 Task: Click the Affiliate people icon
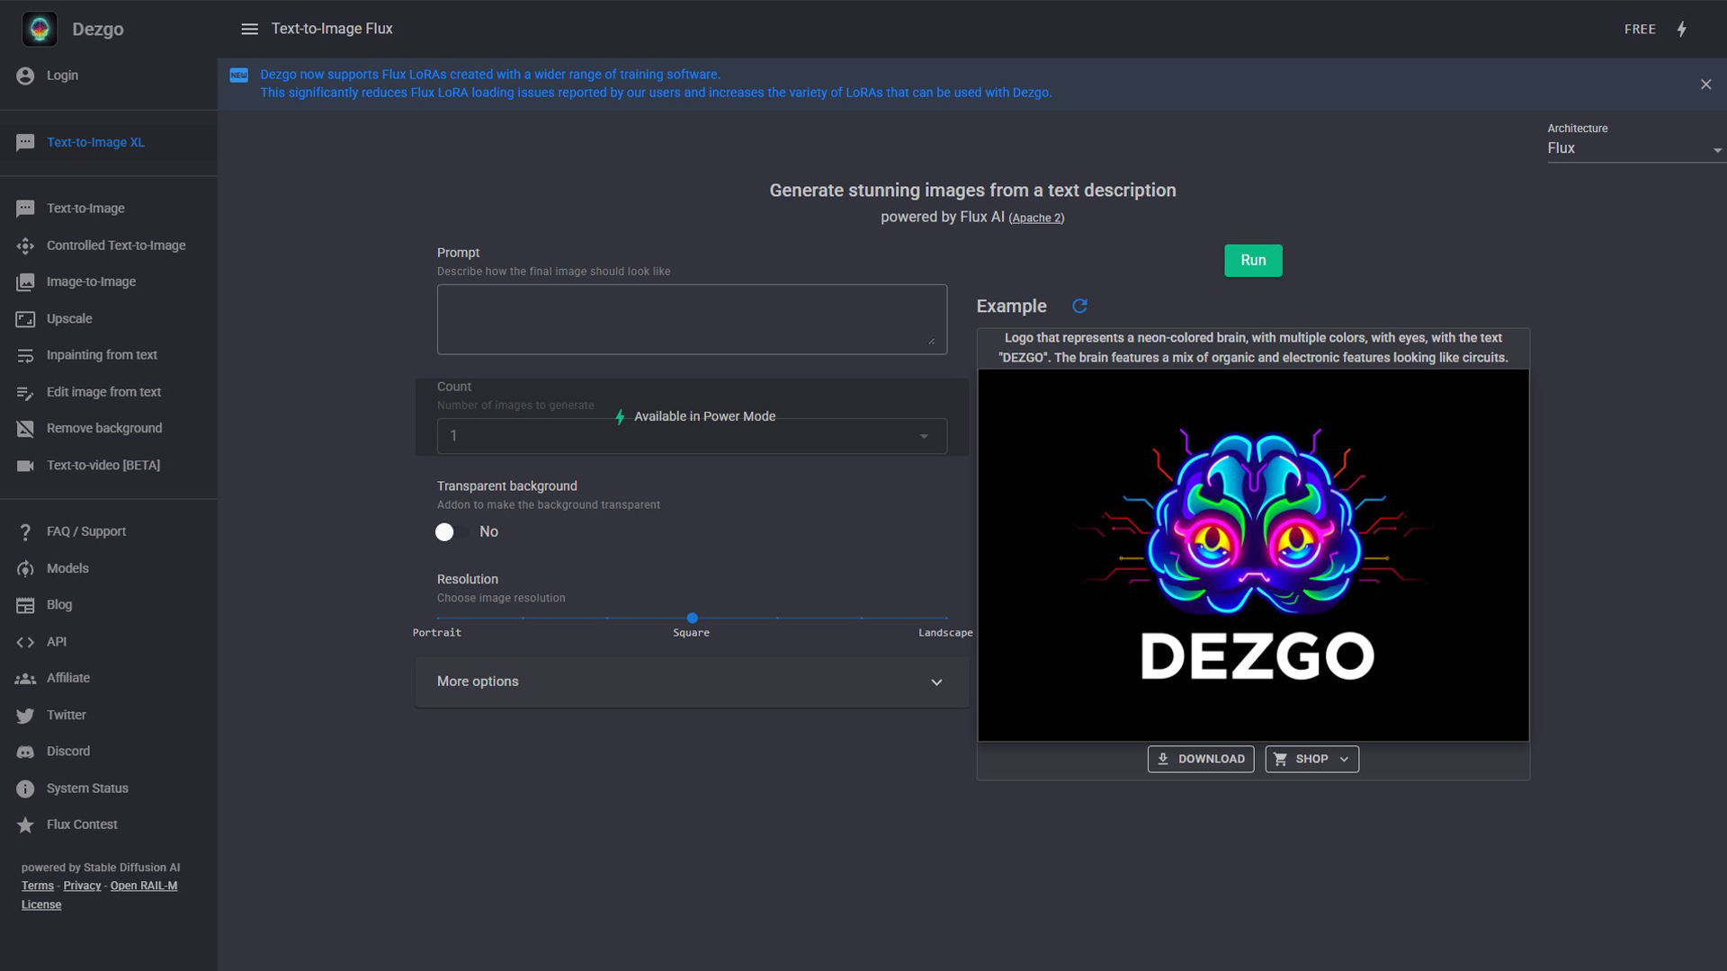[25, 679]
